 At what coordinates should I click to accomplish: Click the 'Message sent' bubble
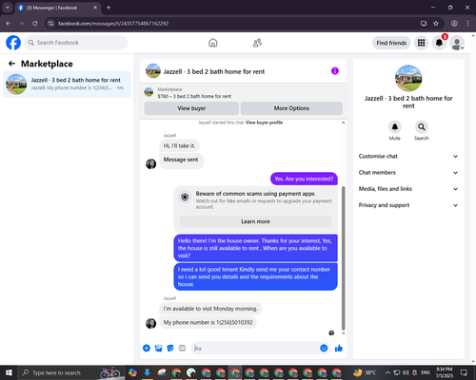(181, 160)
